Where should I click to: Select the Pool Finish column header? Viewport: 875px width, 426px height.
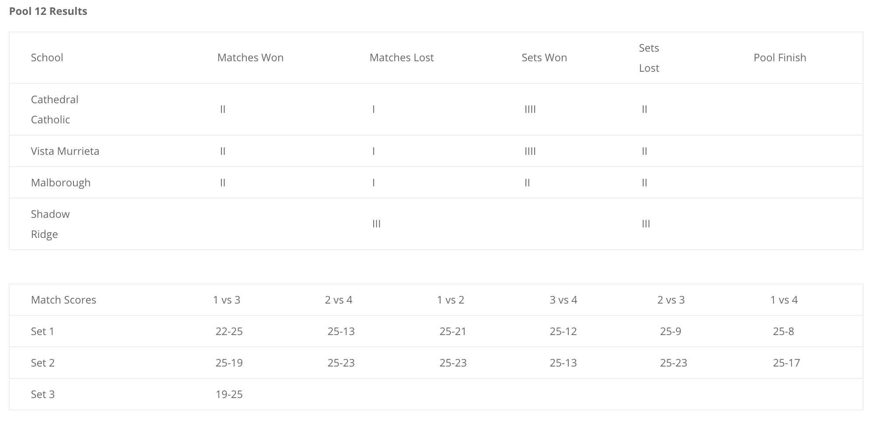click(x=780, y=58)
